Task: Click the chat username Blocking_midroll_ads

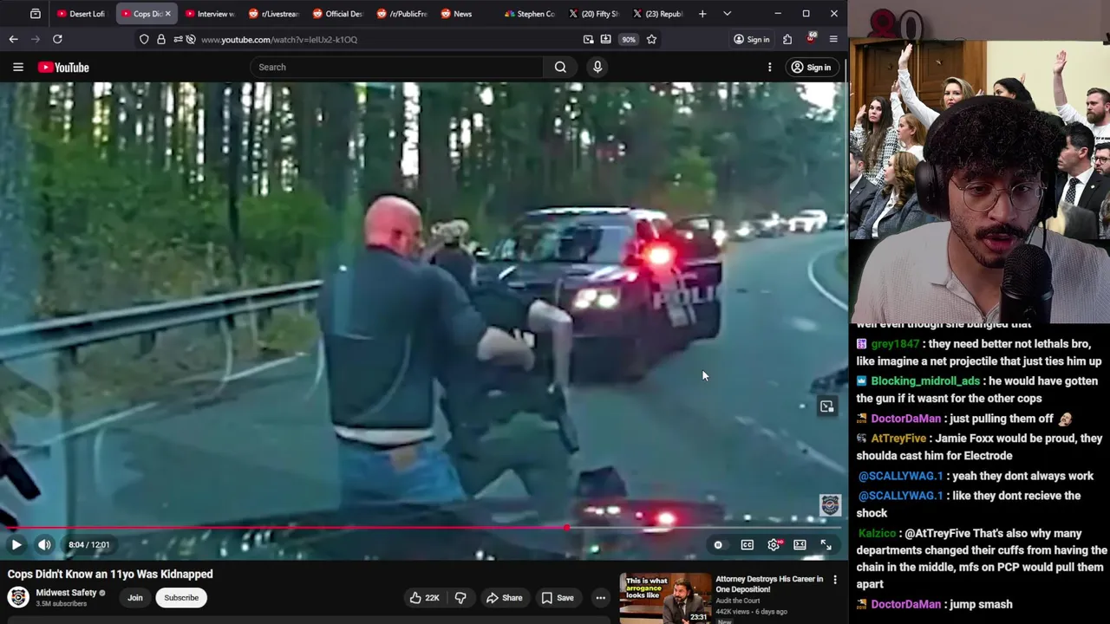Action: click(x=925, y=381)
